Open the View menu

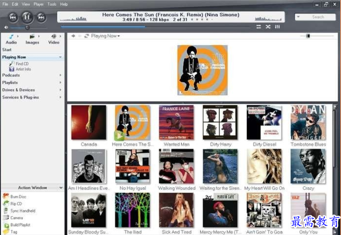(26, 4)
